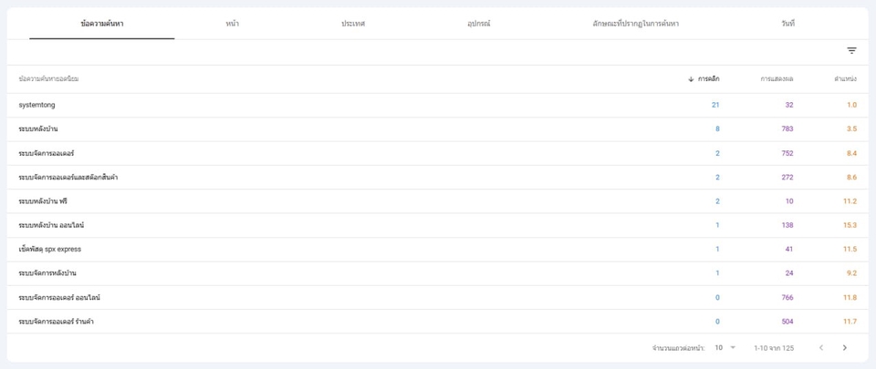The width and height of the screenshot is (876, 369).
Task: Switch to the ประเทศ tab
Action: 353,24
